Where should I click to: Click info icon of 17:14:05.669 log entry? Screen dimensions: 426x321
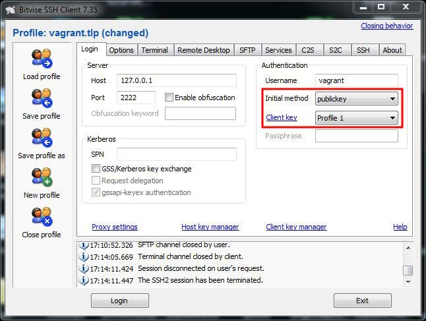coord(84,256)
